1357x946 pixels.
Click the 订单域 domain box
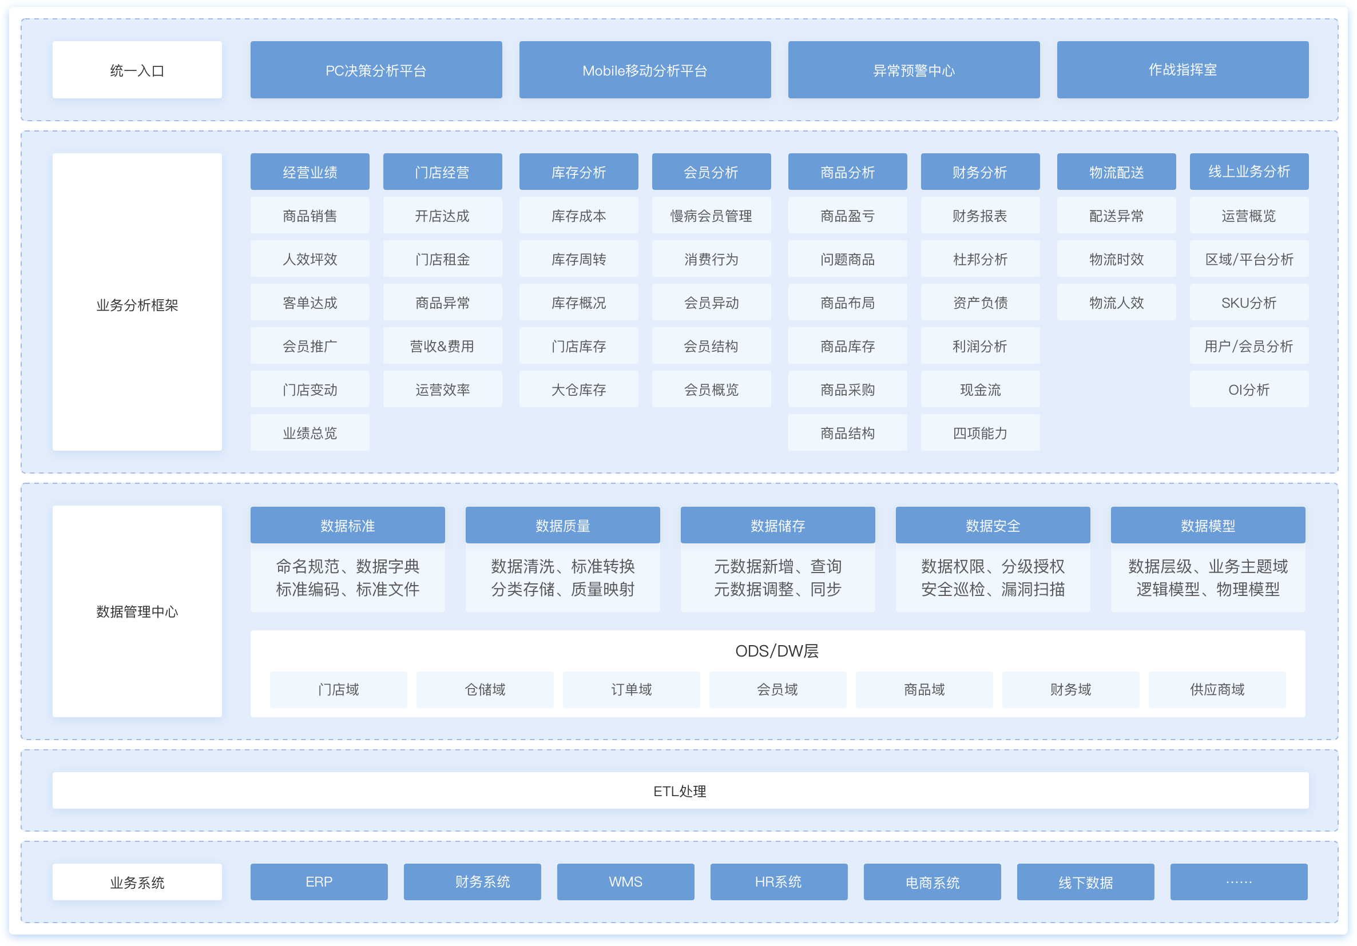pos(631,690)
